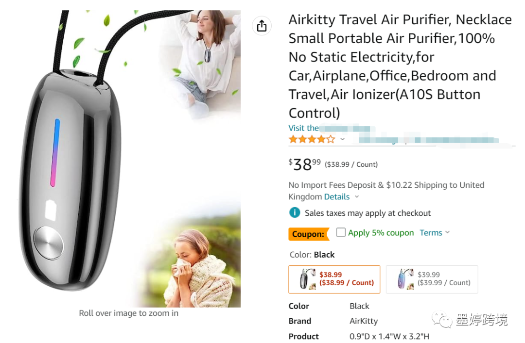
Task: Click the Apply 5% coupon text
Action: (x=381, y=233)
